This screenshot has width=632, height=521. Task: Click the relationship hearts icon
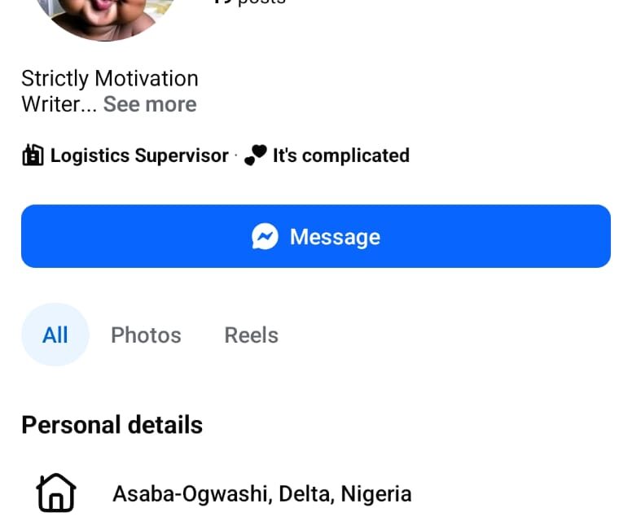click(x=256, y=155)
